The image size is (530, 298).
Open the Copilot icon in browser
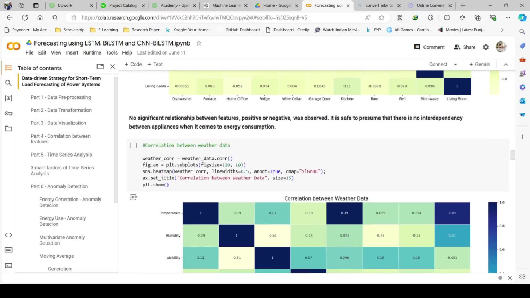[522, 17]
